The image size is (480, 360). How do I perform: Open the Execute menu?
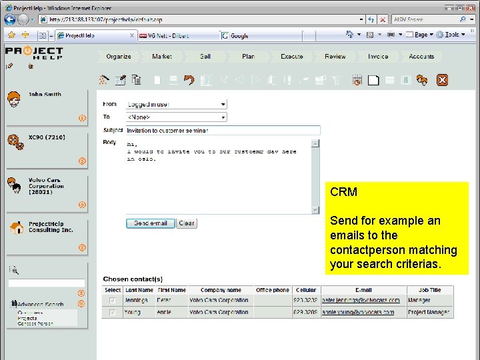click(x=292, y=57)
